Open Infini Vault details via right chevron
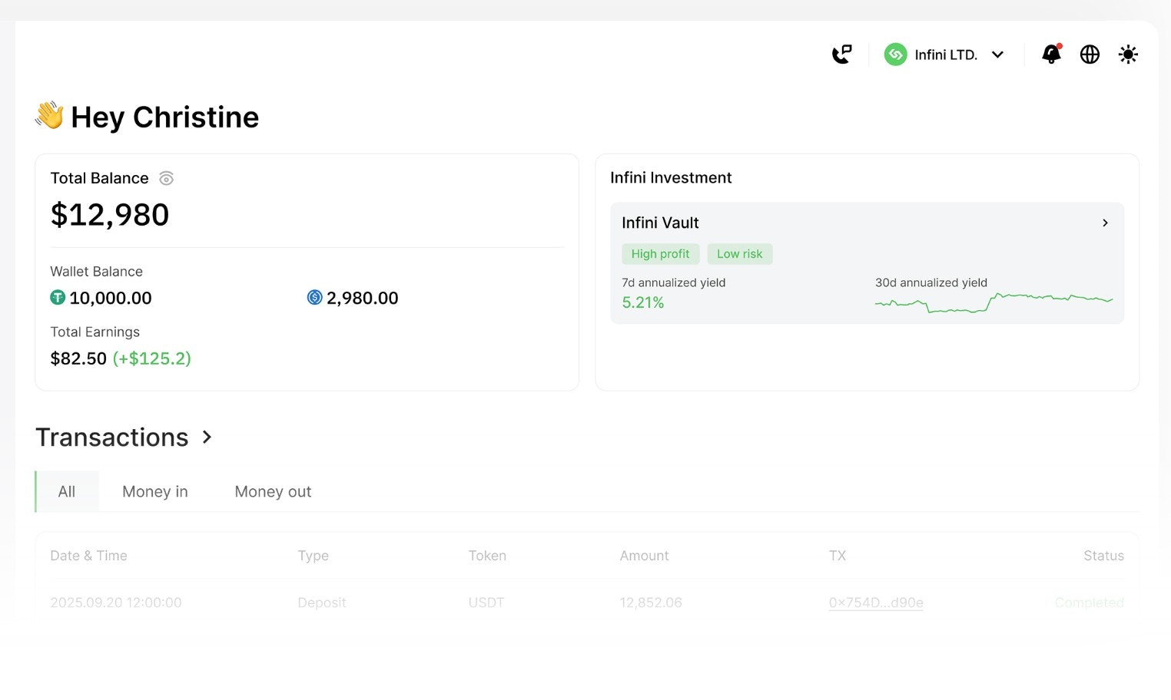Screen dimensions: 1171x700 (1105, 223)
